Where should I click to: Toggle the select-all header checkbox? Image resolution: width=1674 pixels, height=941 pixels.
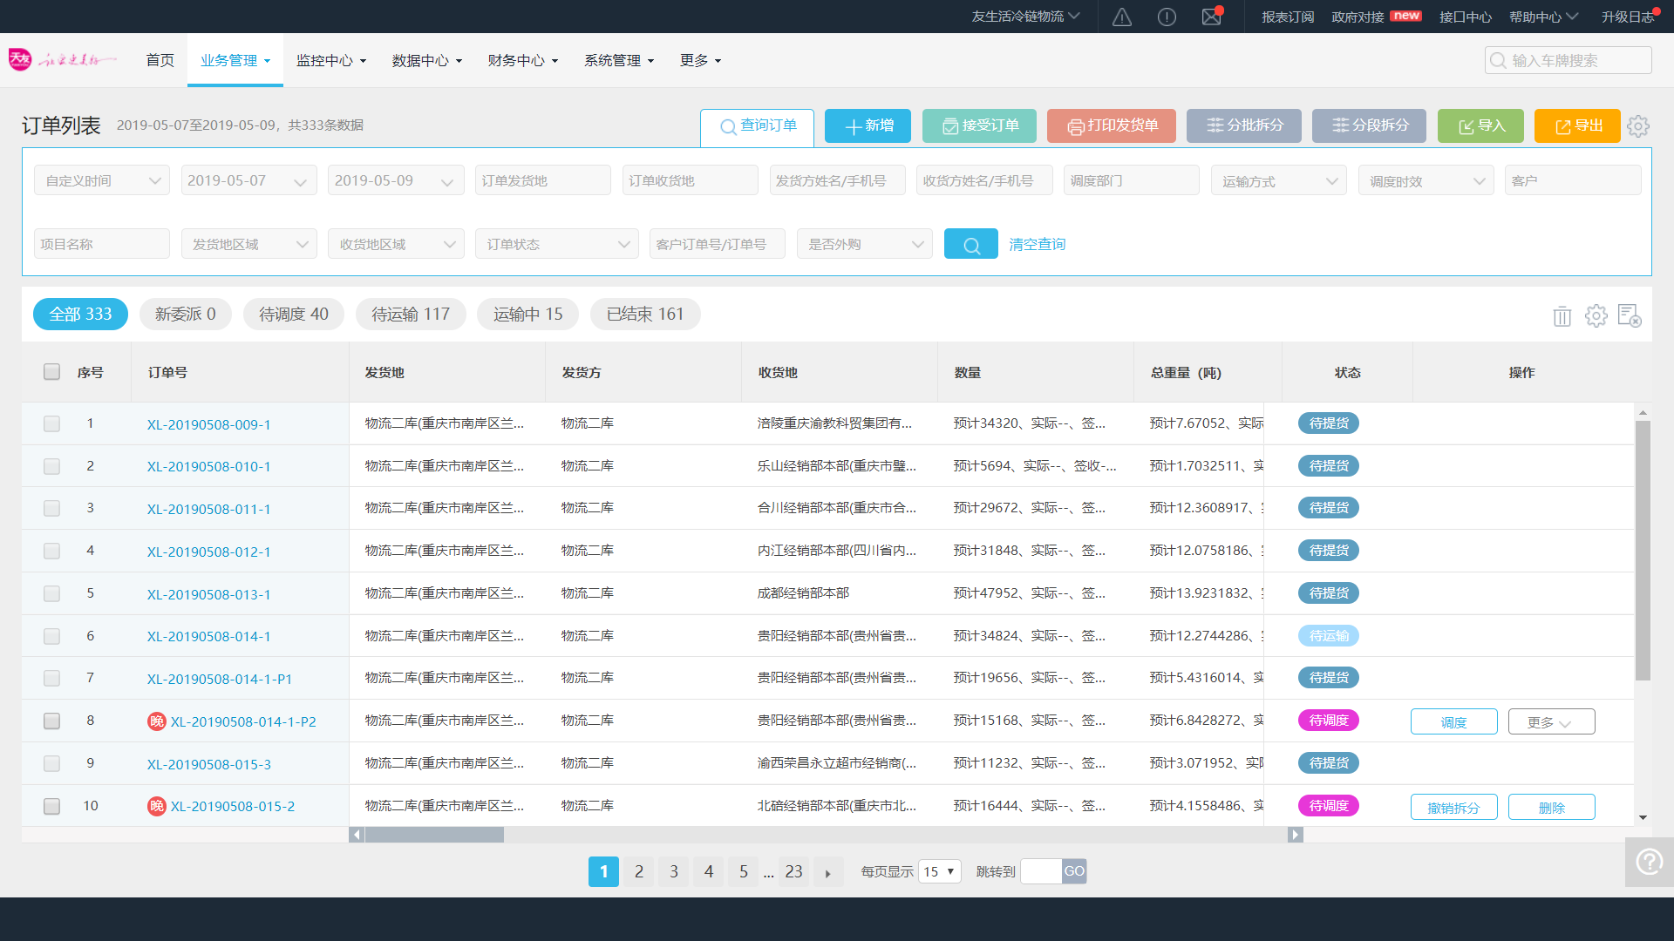point(51,372)
